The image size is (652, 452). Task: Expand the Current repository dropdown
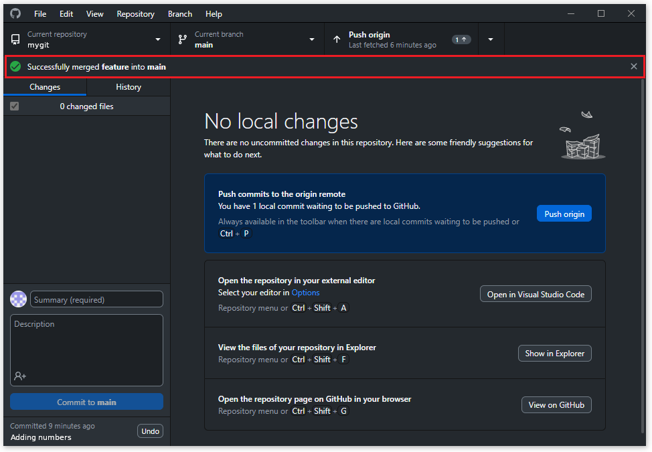coord(158,40)
